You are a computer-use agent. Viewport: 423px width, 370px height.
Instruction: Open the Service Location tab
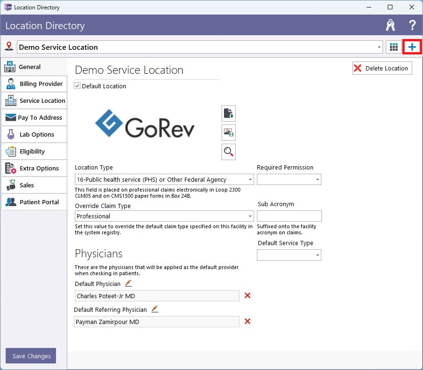pyautogui.click(x=34, y=100)
